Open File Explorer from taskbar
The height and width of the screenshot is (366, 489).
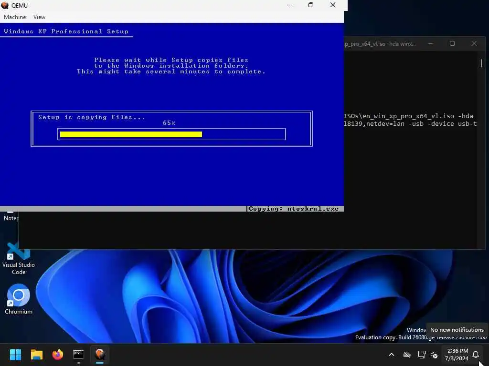(x=36, y=355)
